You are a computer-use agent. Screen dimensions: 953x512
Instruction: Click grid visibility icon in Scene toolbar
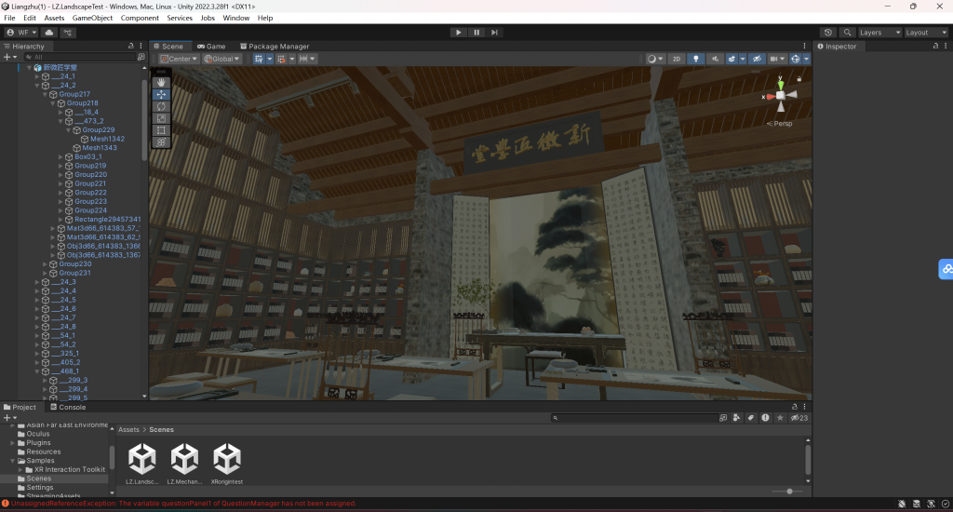tap(259, 59)
